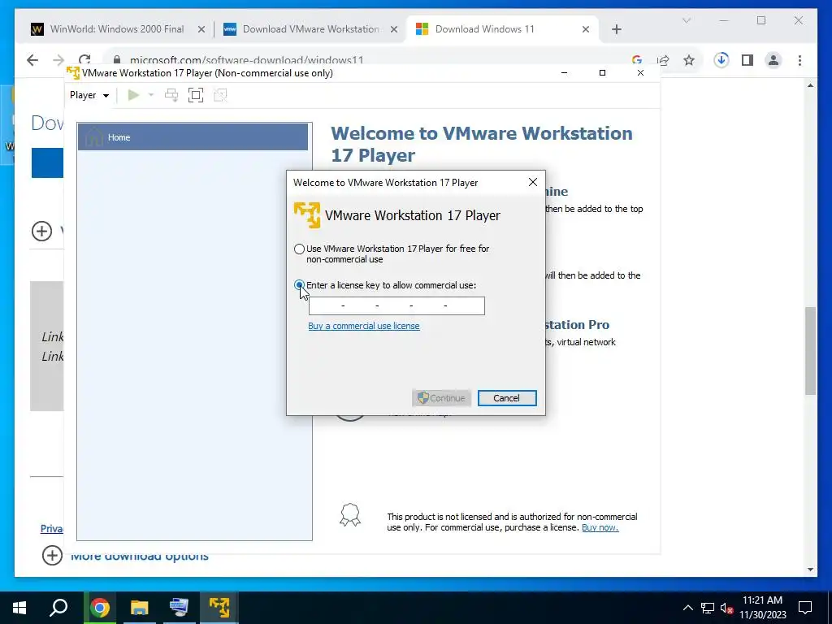
Task: Open Chrome's three-dot menu
Action: [x=799, y=60]
